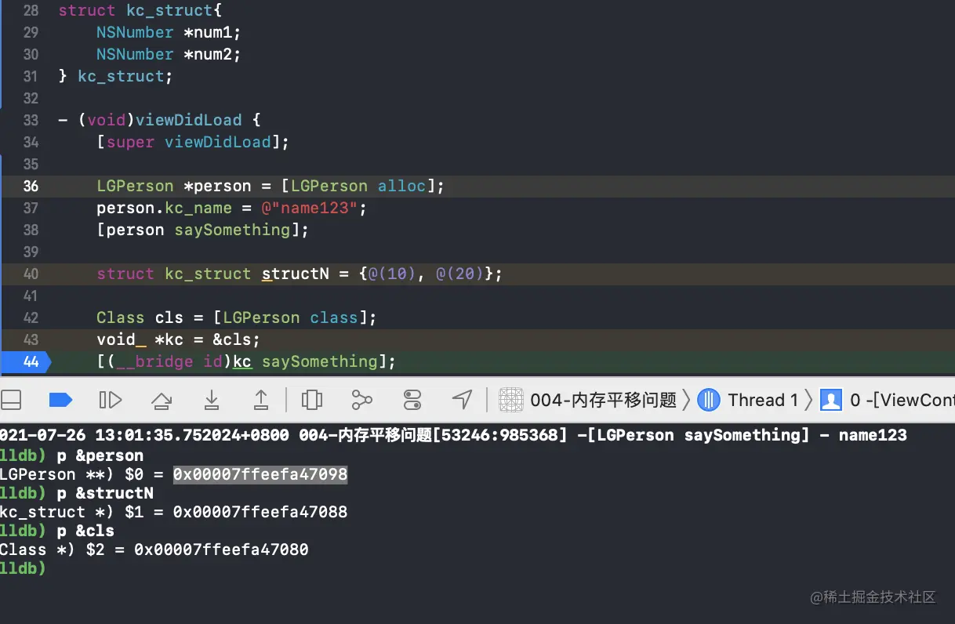Screen dimensions: 955x624
Task: Click saySomething on line 38
Action: (231, 230)
